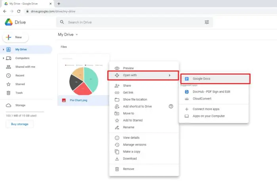Click the 103.1 MB of 15 GB used text

pyautogui.click(x=21, y=116)
